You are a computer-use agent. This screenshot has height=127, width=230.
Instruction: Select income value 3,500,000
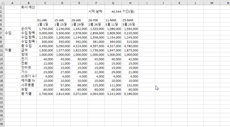click(x=62, y=33)
